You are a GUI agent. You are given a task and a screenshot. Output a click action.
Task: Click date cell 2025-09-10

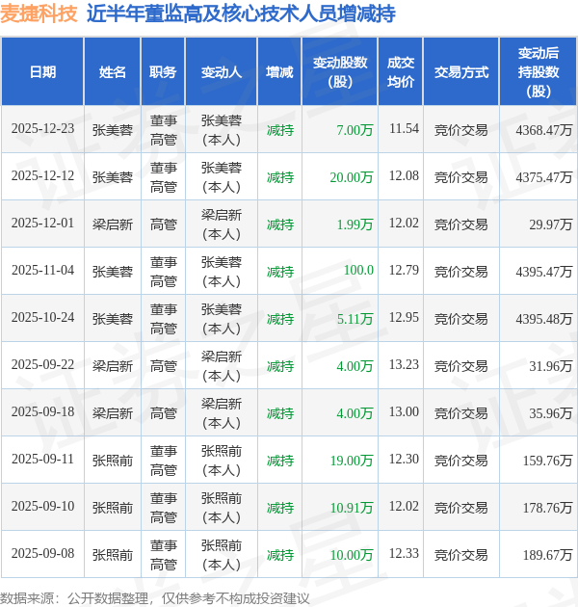pos(42,507)
